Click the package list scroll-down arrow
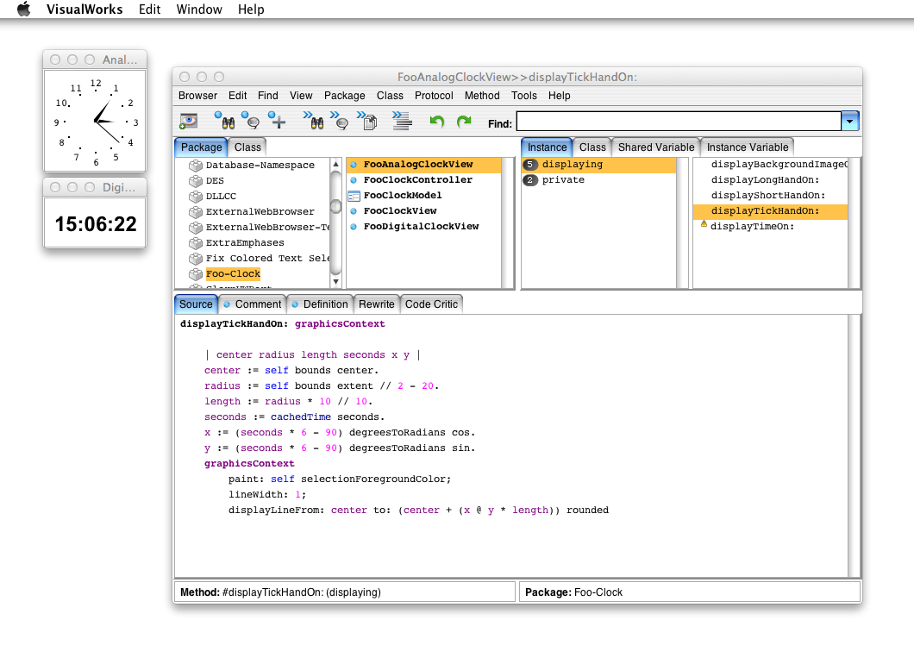Screen dimensions: 914x664 click(335, 282)
